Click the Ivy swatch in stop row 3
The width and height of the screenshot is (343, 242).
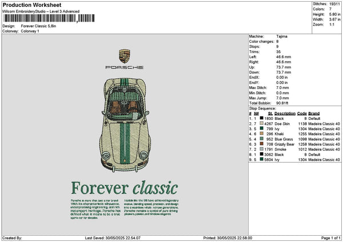(261, 128)
